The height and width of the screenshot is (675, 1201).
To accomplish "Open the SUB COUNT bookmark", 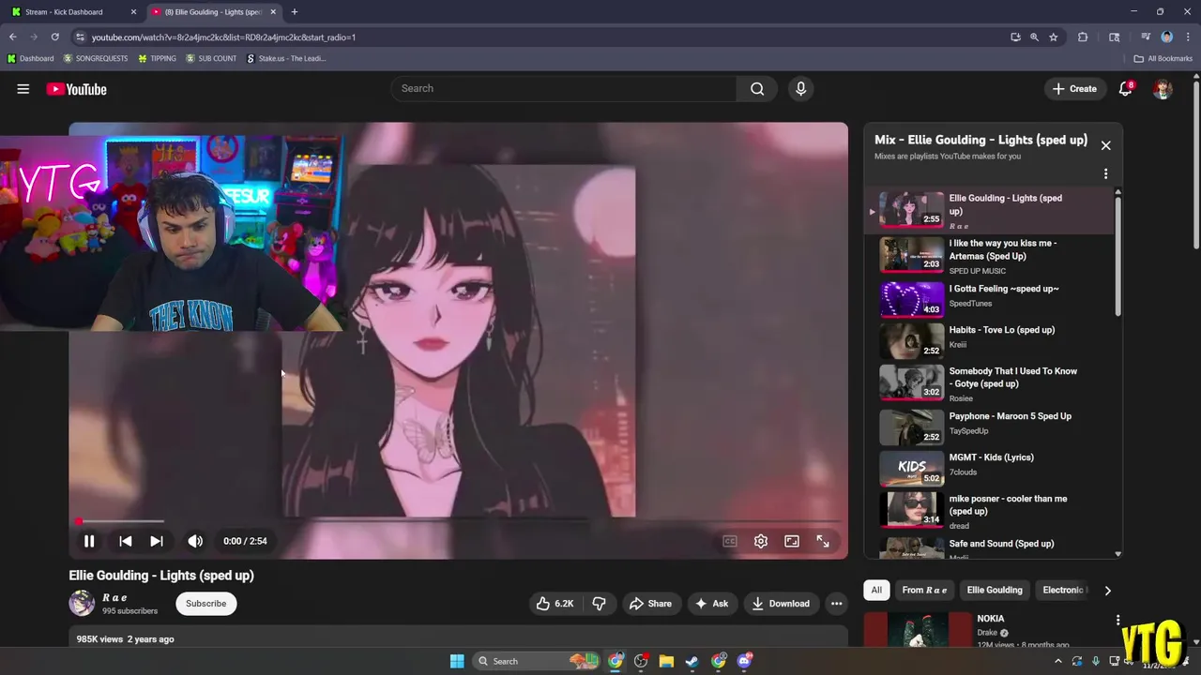I will click(211, 58).
